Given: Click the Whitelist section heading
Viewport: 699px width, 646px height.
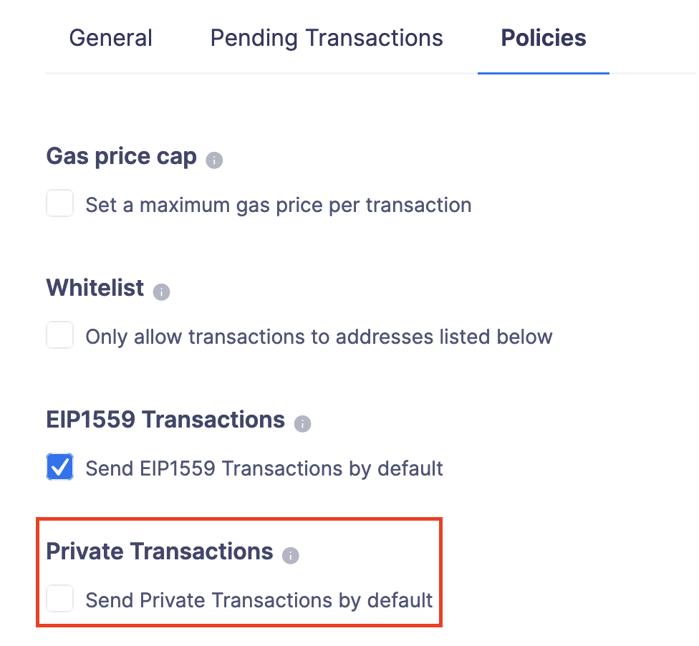Looking at the screenshot, I should point(95,289).
